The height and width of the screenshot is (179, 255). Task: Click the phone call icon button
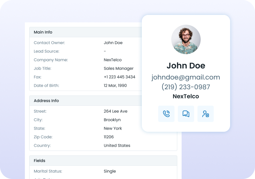click(166, 114)
